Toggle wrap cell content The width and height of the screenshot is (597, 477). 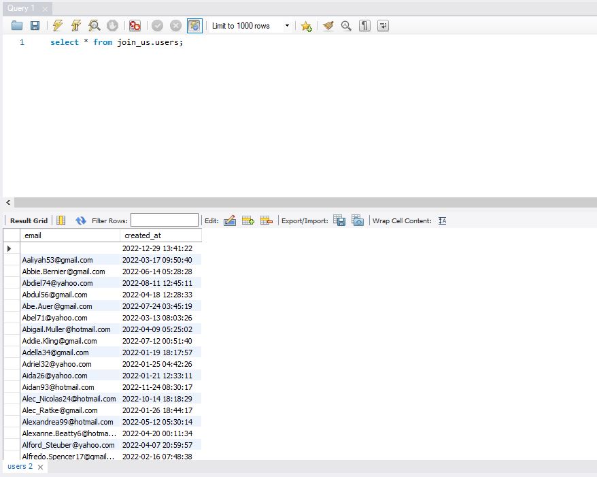(442, 220)
